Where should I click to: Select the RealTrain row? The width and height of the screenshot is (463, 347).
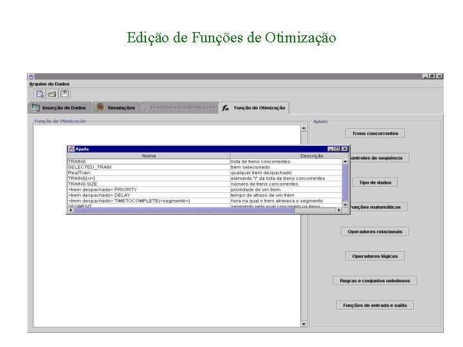204,173
